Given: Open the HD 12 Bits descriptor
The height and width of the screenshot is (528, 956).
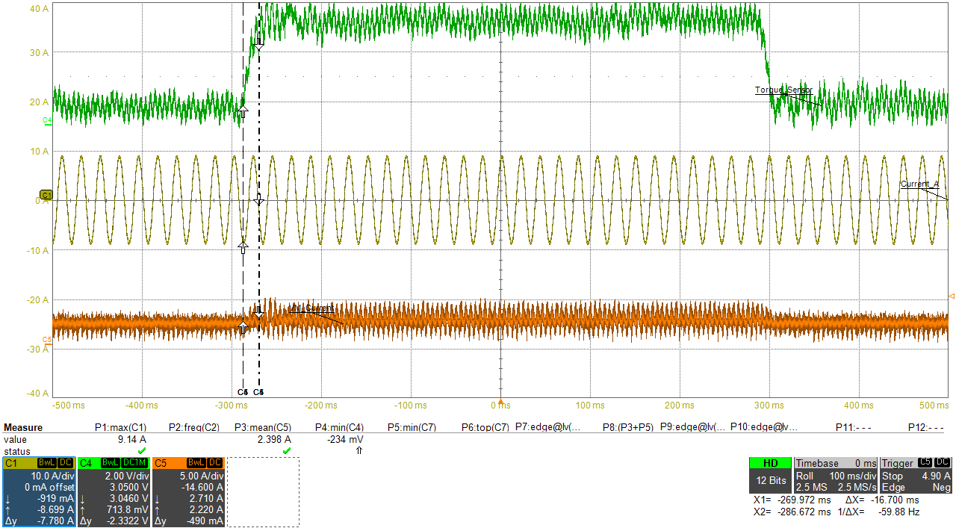Looking at the screenshot, I should click(x=770, y=475).
